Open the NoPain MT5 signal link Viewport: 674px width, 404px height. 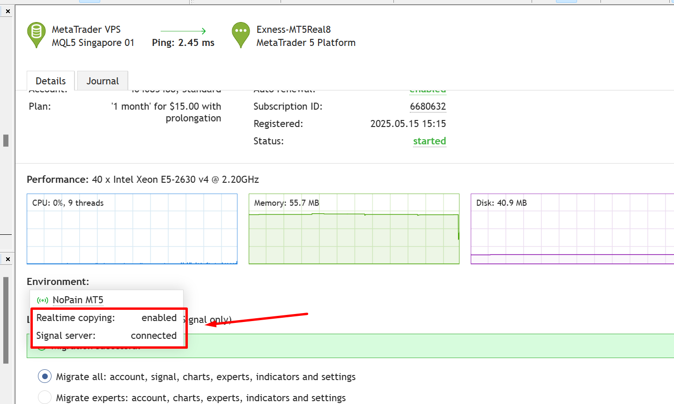(78, 300)
